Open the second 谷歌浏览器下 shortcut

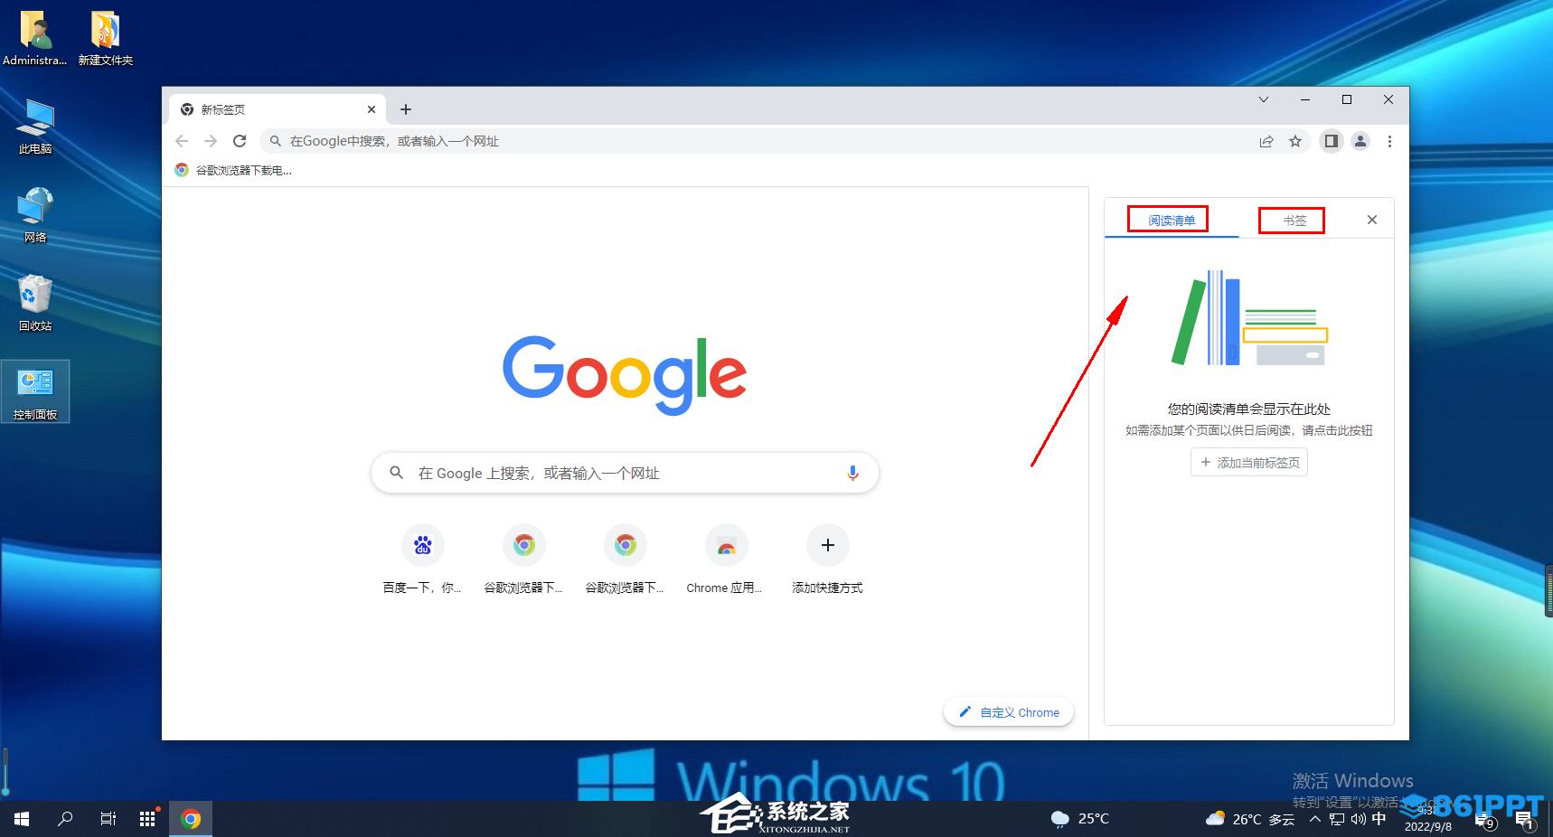[626, 560]
